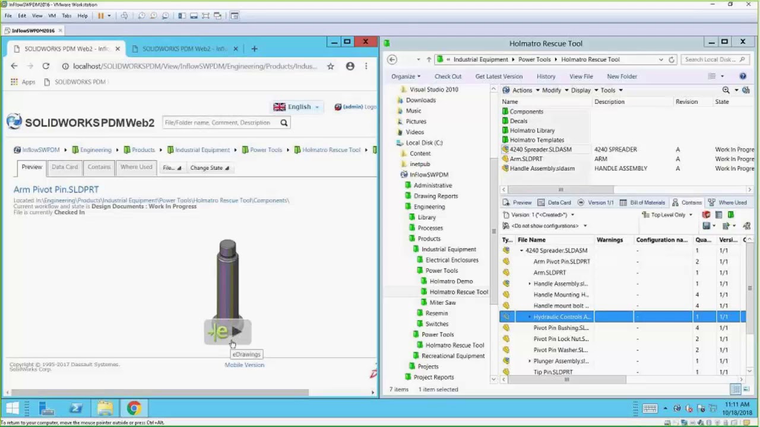This screenshot has height=427, width=760.
Task: Open the Change State dropdown
Action: tap(210, 168)
